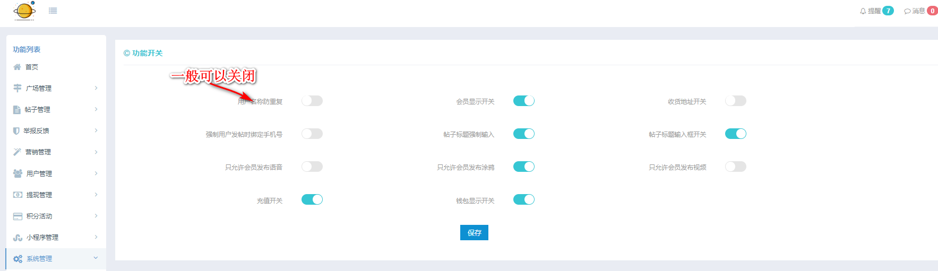The image size is (938, 271).
Task: Open the 提醒 bell notifications
Action: pos(863,11)
